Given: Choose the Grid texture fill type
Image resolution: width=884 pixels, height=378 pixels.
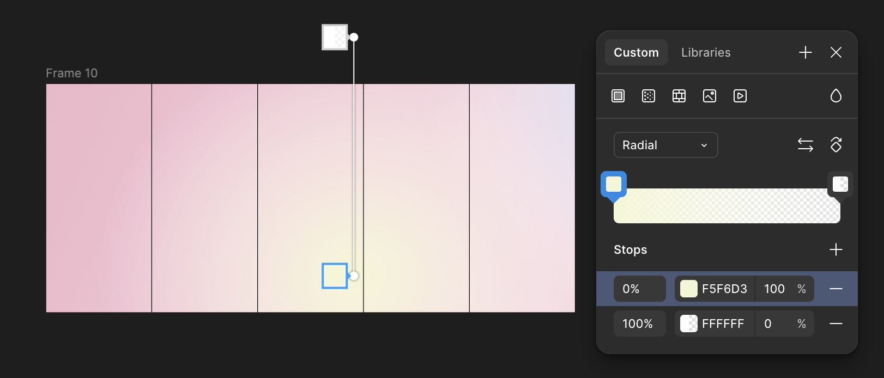Looking at the screenshot, I should click(679, 96).
